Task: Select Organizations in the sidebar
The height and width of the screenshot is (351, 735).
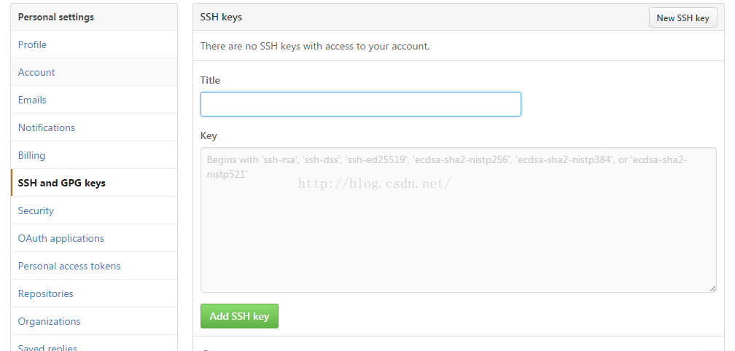Action: click(50, 321)
